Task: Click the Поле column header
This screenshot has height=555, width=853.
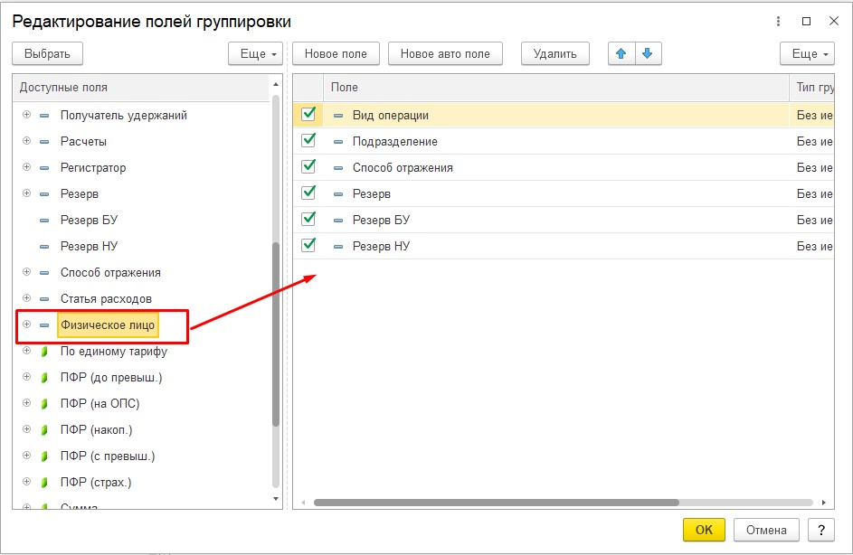Action: tap(555, 88)
